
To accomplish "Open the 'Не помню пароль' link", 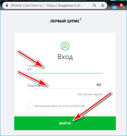I will click(90, 94).
